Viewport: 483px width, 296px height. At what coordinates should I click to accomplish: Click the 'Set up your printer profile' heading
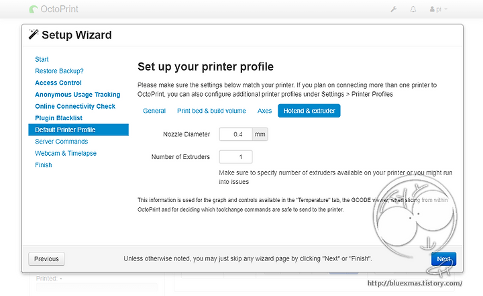[205, 66]
